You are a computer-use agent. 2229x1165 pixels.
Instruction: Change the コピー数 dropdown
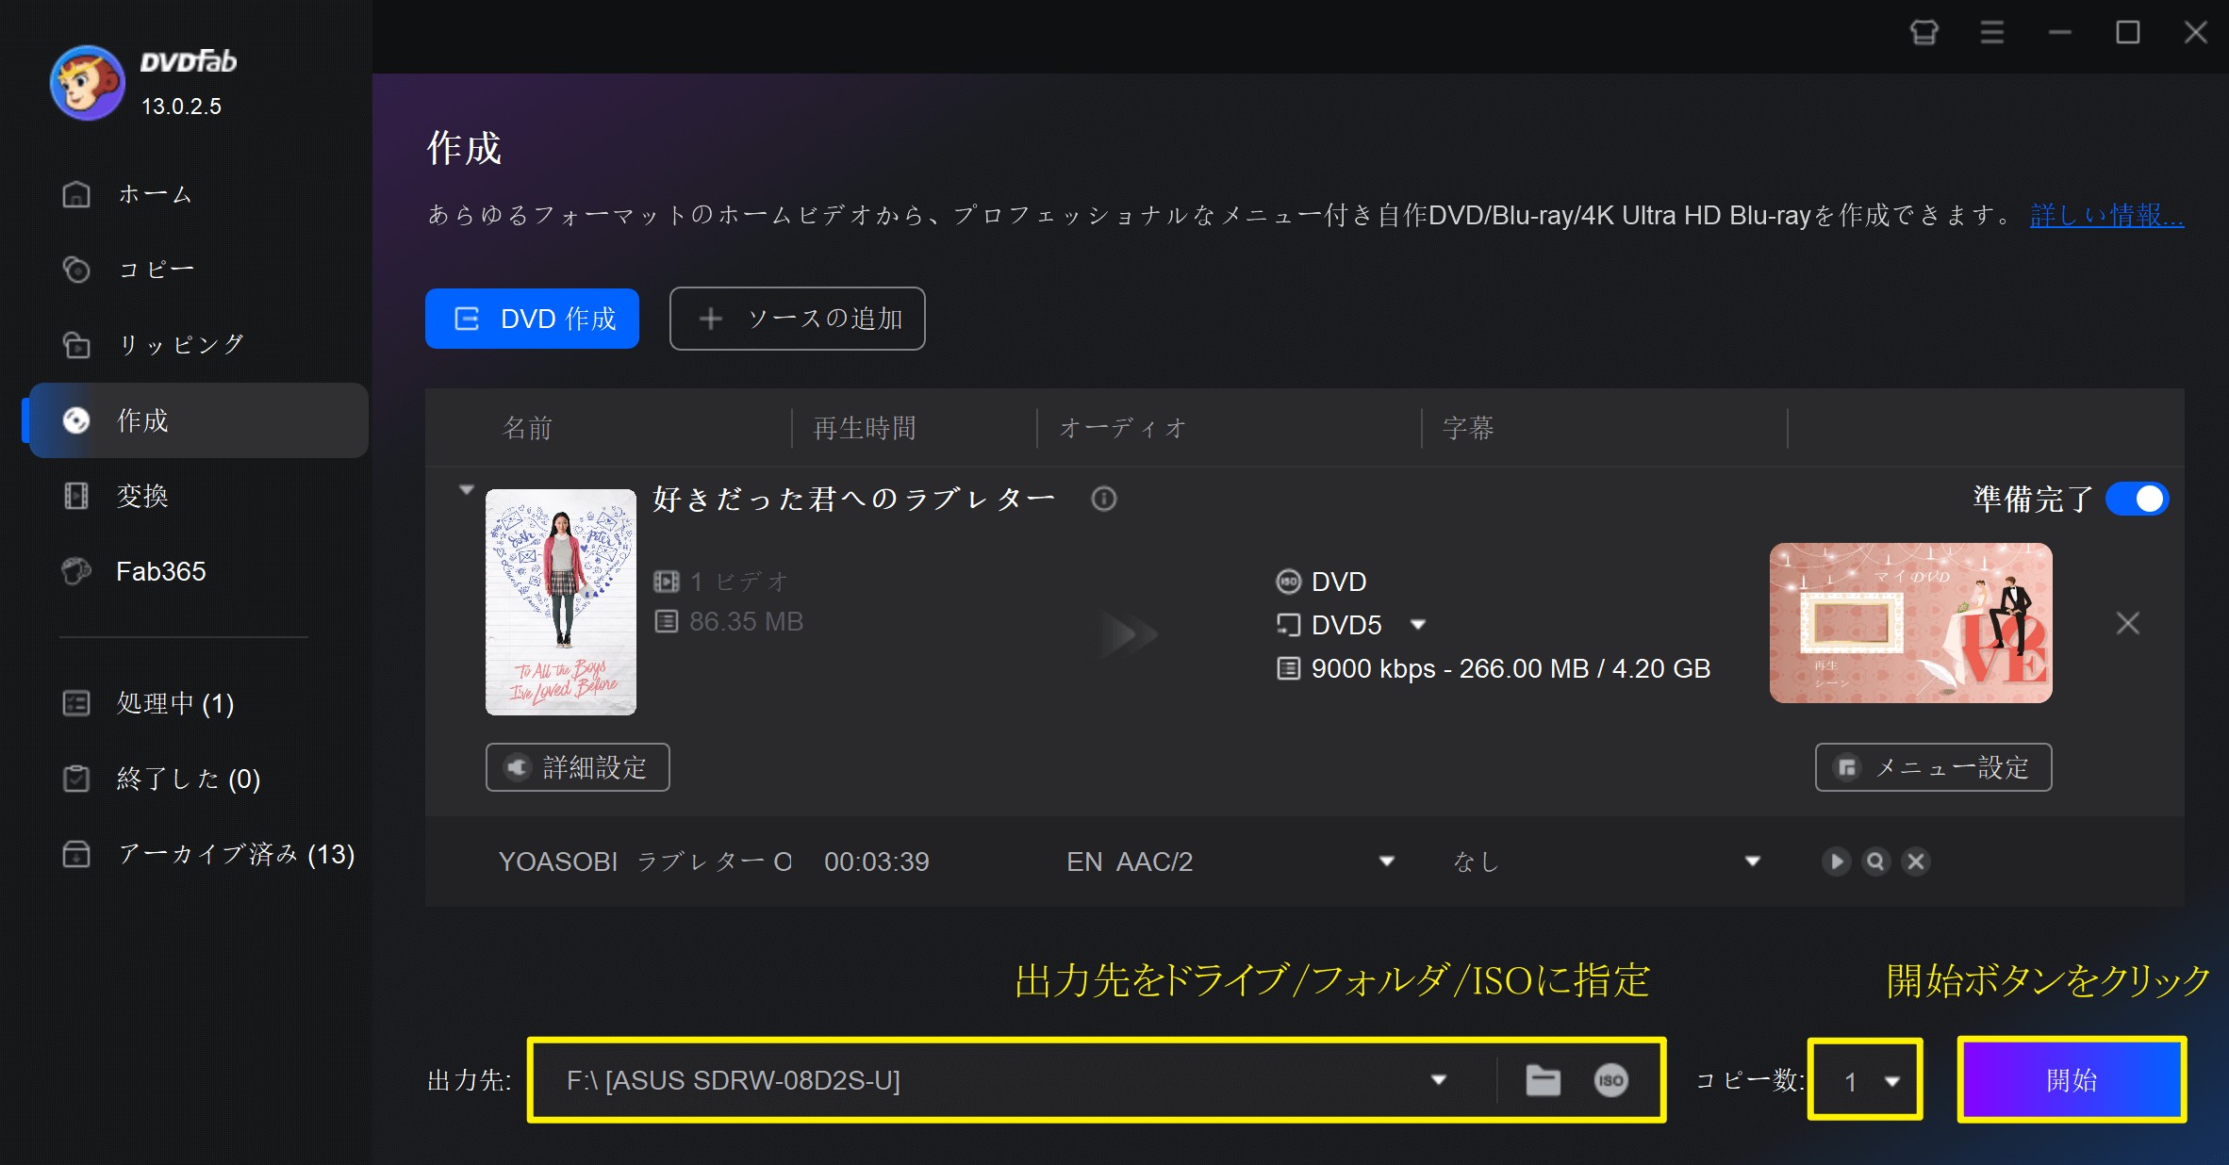click(1866, 1080)
